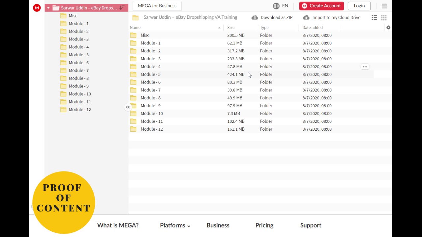
Task: Click Module - 12 folder icon in file list
Action: (x=133, y=129)
